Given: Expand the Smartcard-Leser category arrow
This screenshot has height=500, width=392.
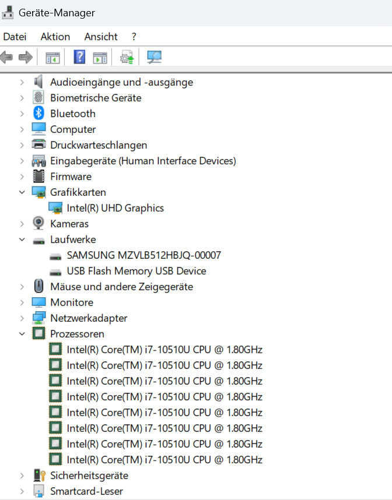Looking at the screenshot, I should [22, 491].
